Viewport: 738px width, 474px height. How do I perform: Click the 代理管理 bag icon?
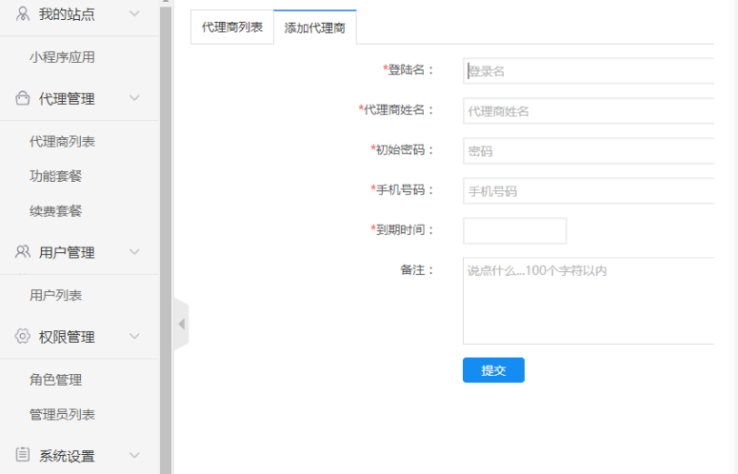[23, 98]
